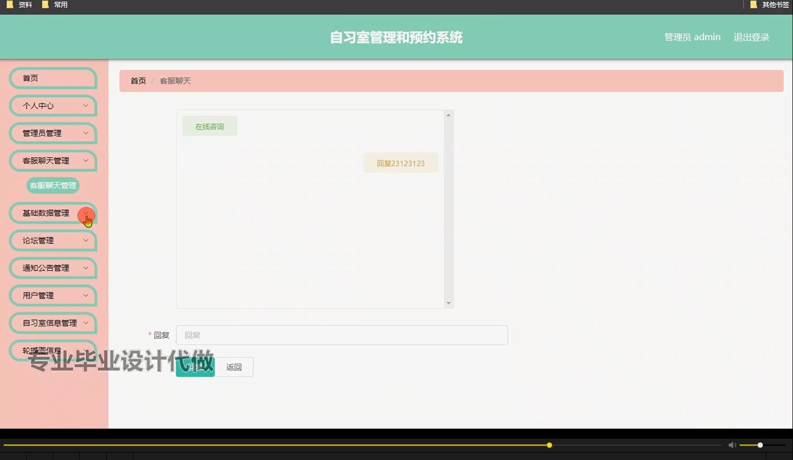
Task: Mute audio with the speaker icon
Action: click(x=732, y=445)
